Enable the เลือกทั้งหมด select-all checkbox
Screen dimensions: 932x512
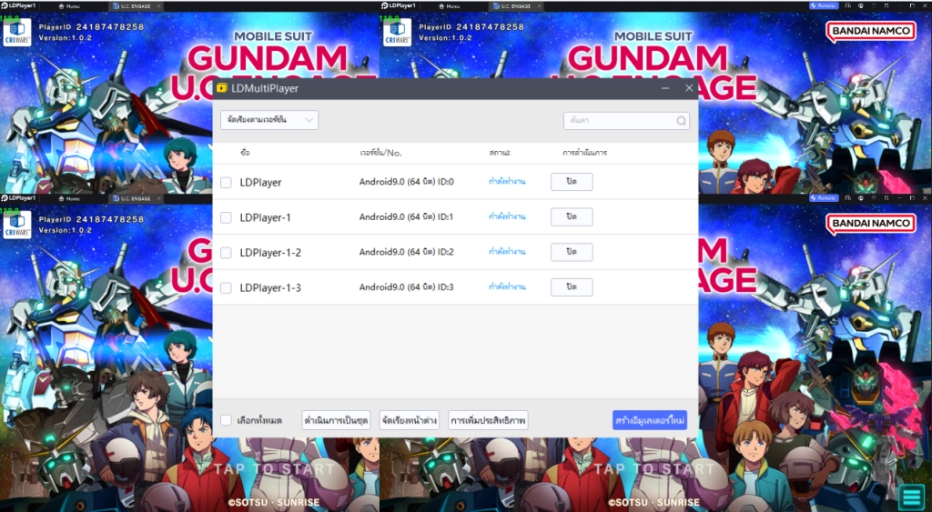click(x=226, y=420)
